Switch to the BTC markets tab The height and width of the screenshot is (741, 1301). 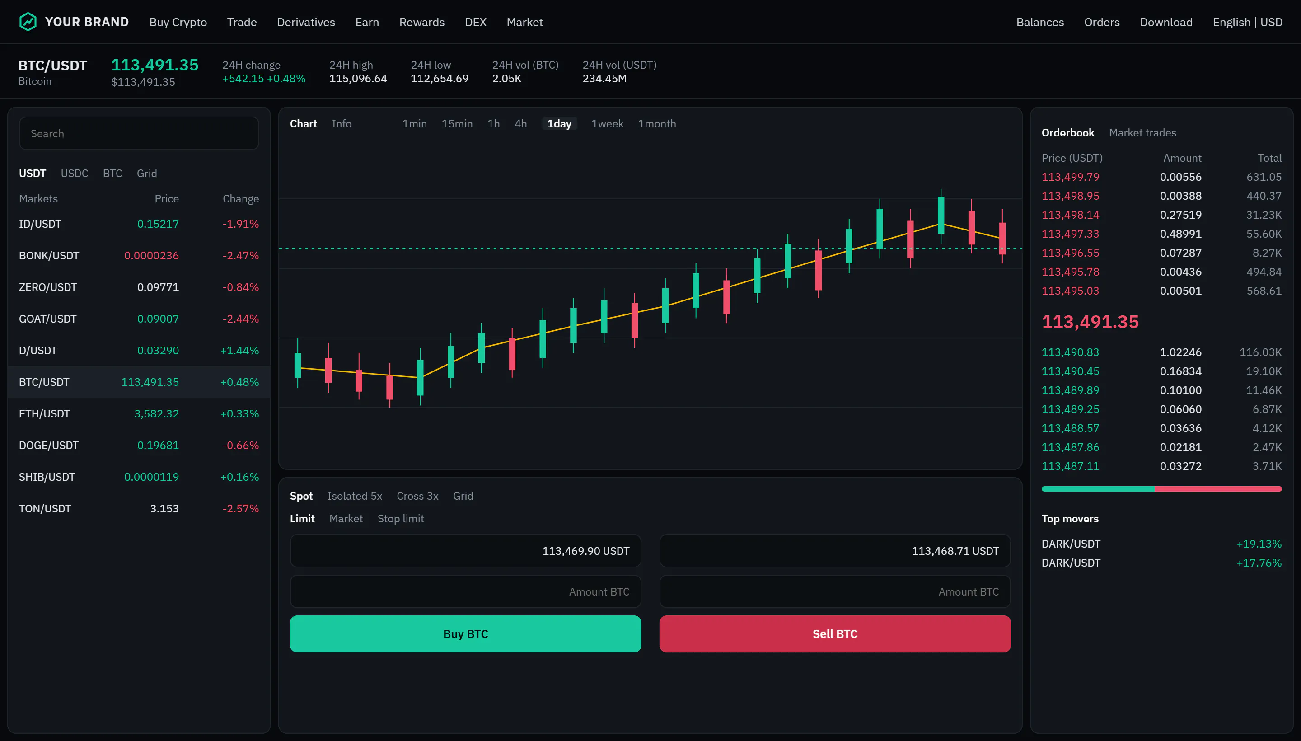tap(112, 174)
